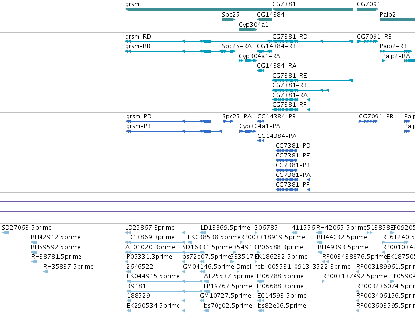The height and width of the screenshot is (313, 415).
Task: Click the CG7091-PB protein label
Action: point(376,117)
